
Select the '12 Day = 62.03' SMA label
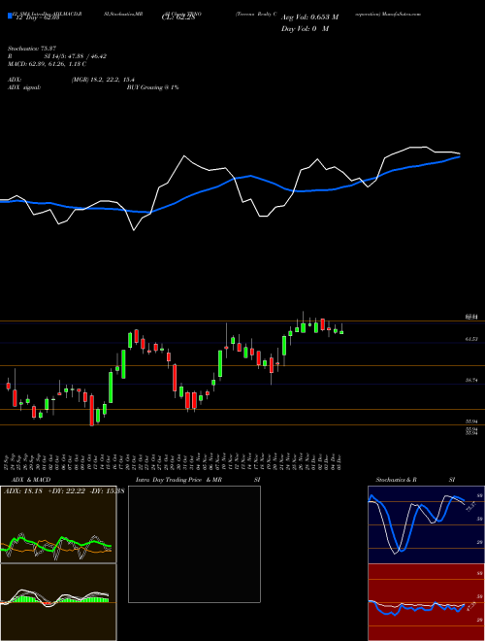coord(37,17)
